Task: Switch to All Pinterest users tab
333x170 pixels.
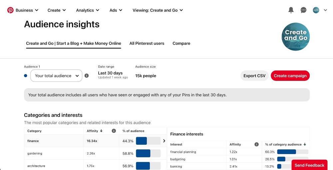Action: click(147, 44)
